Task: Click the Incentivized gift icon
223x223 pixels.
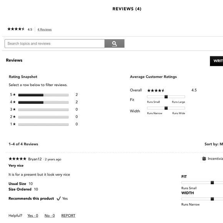Action: [204, 158]
